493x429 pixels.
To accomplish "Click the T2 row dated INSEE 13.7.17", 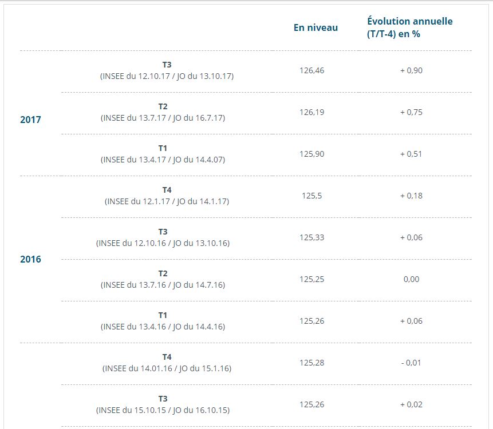I will coord(163,112).
